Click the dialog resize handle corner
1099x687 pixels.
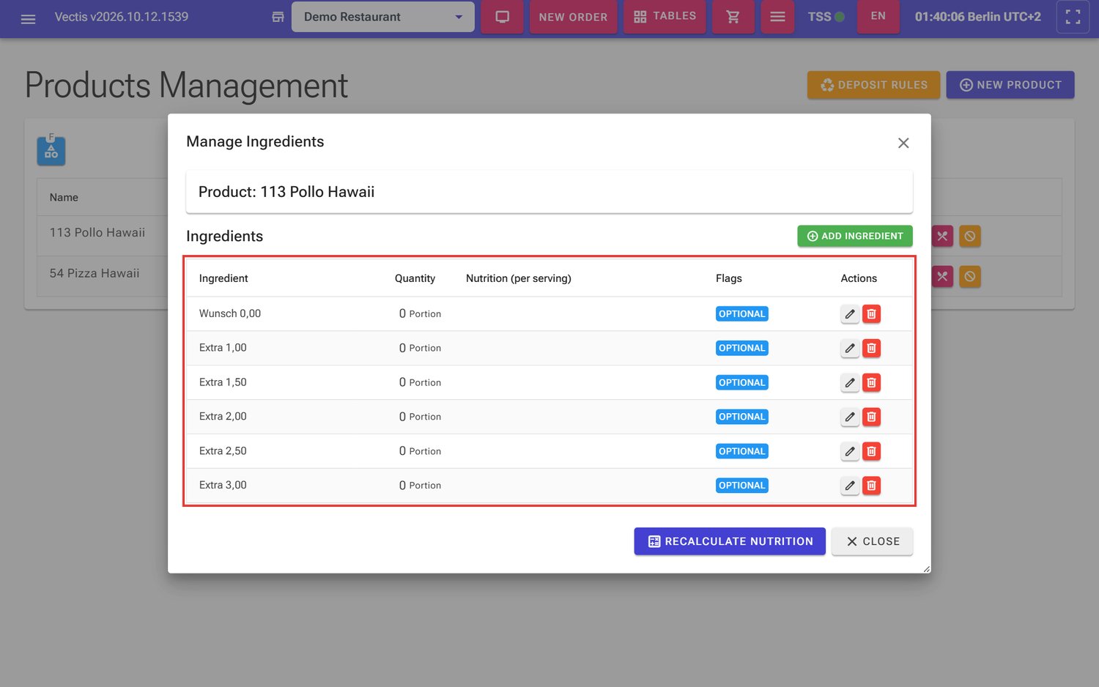[926, 568]
